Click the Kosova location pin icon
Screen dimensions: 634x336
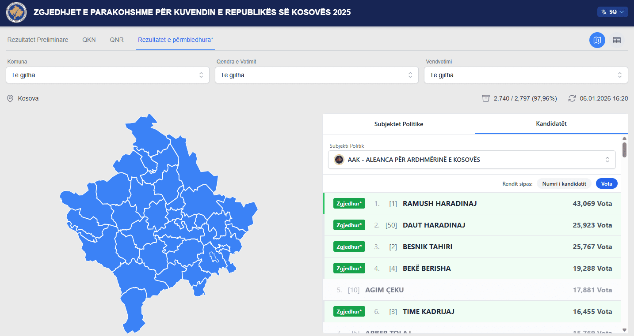[10, 98]
